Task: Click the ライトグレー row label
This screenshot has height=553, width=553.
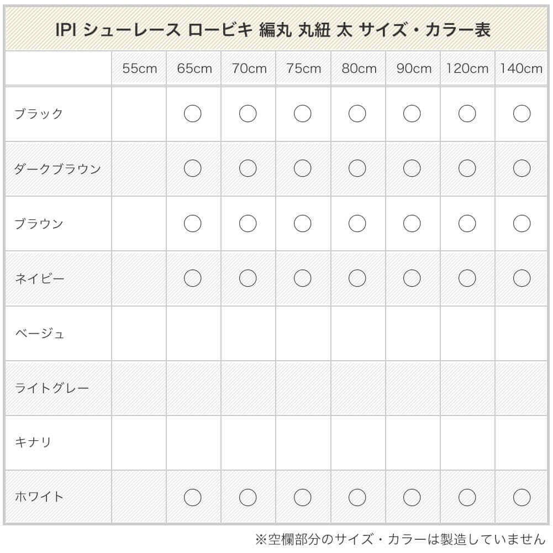Action: tap(51, 388)
